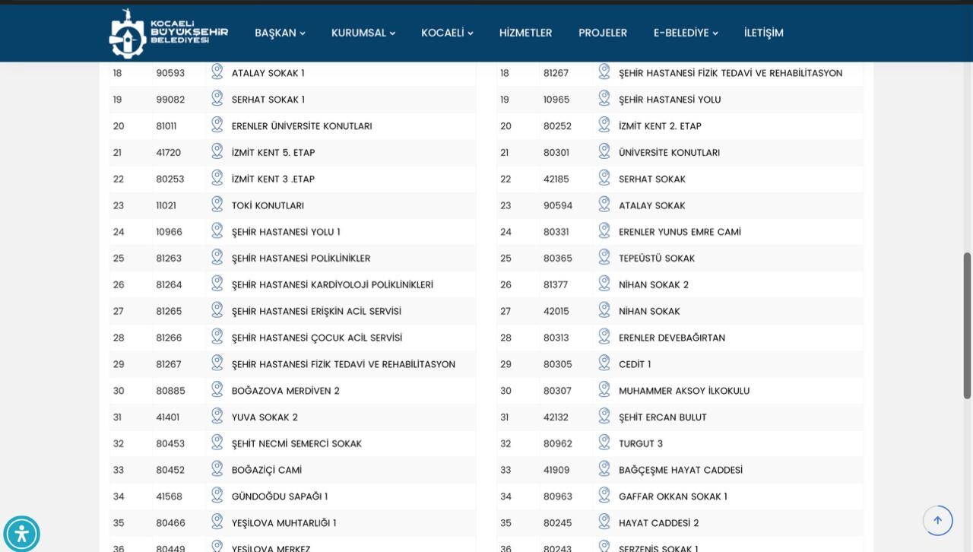This screenshot has height=552, width=973.
Task: Click location pin for TURGUT 3
Action: coord(604,443)
